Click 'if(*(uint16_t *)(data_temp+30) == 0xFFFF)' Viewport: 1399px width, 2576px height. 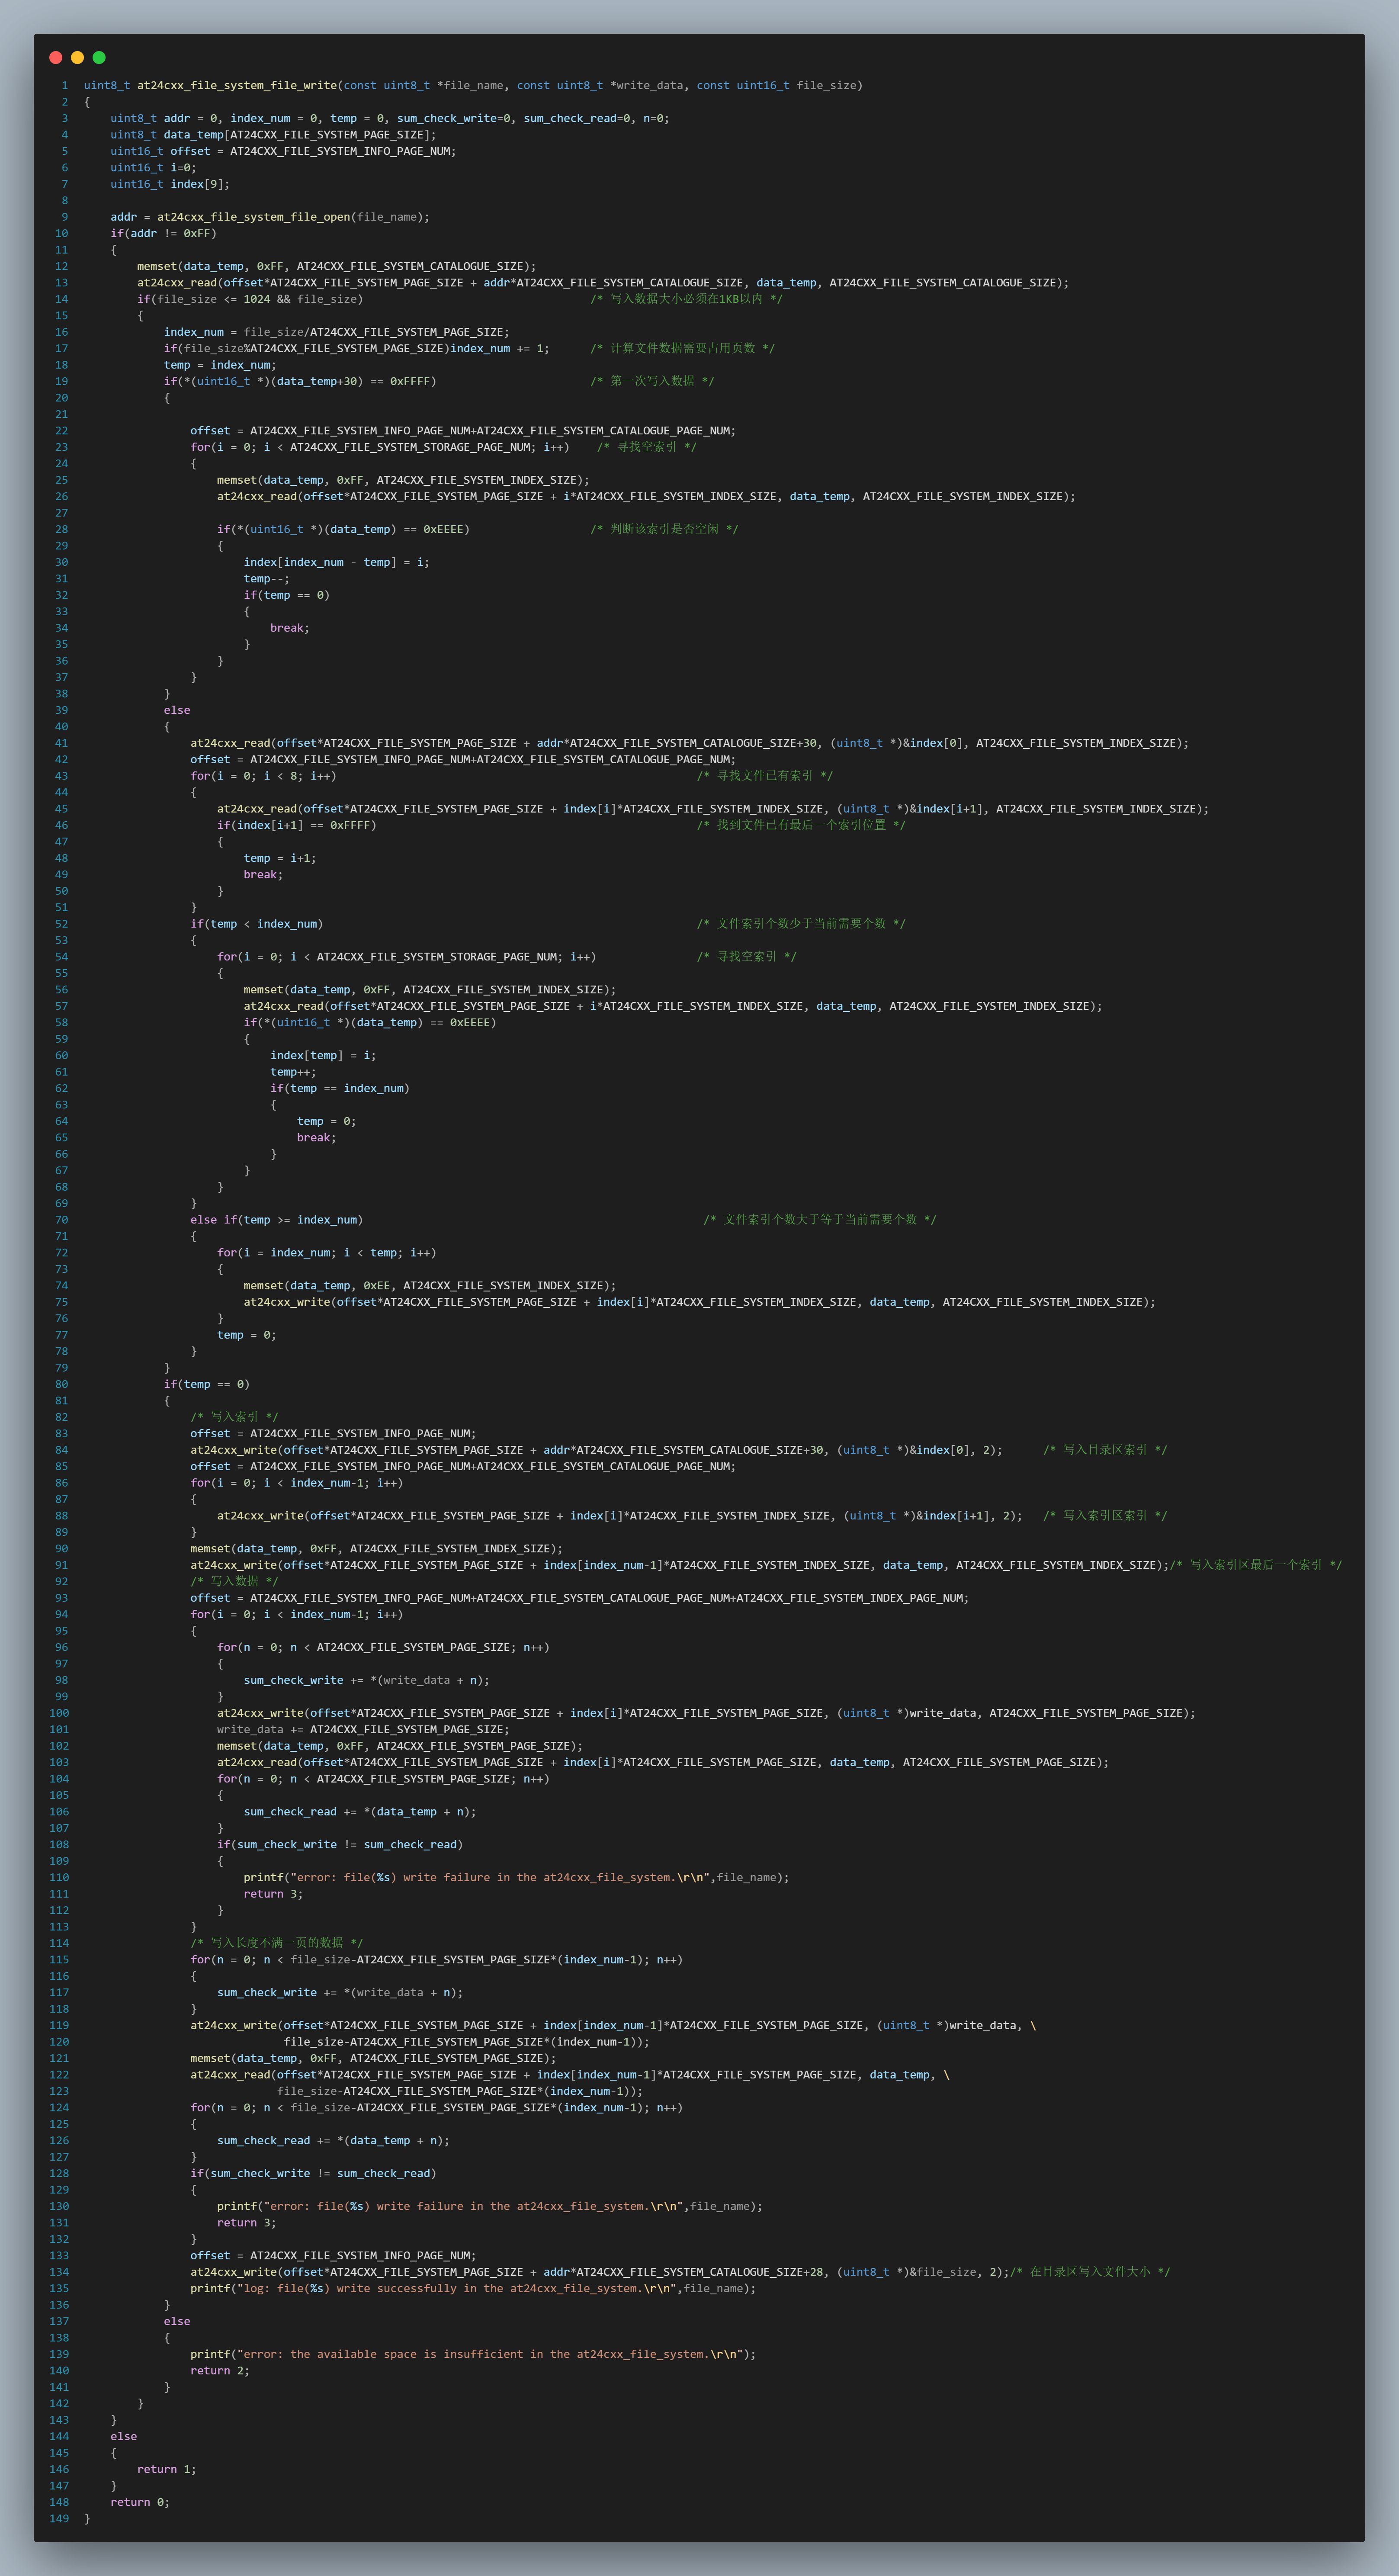click(300, 381)
